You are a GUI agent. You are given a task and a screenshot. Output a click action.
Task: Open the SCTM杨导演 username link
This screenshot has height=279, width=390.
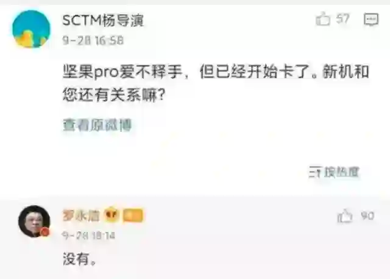(x=103, y=20)
